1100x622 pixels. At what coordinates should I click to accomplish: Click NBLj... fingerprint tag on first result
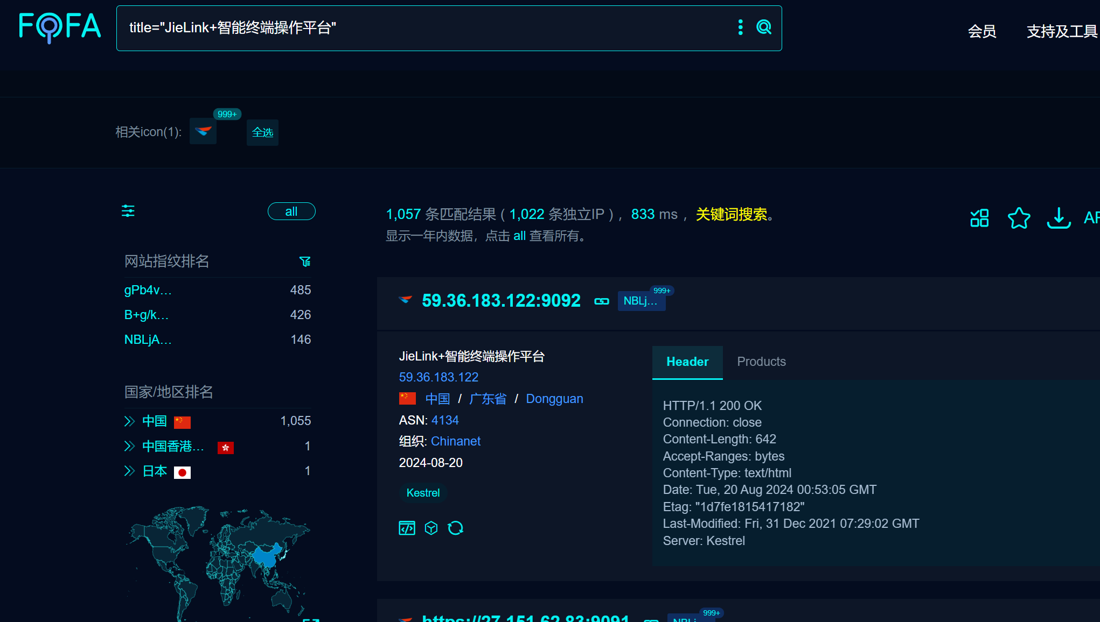(x=641, y=301)
